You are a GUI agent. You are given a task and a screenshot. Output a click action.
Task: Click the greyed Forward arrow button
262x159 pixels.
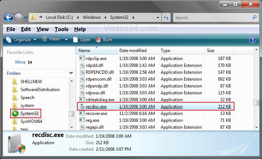pos(18,17)
